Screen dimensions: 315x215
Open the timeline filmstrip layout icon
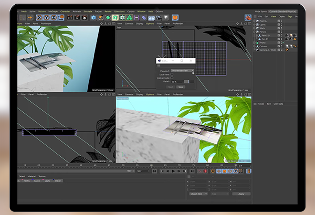[249, 171]
